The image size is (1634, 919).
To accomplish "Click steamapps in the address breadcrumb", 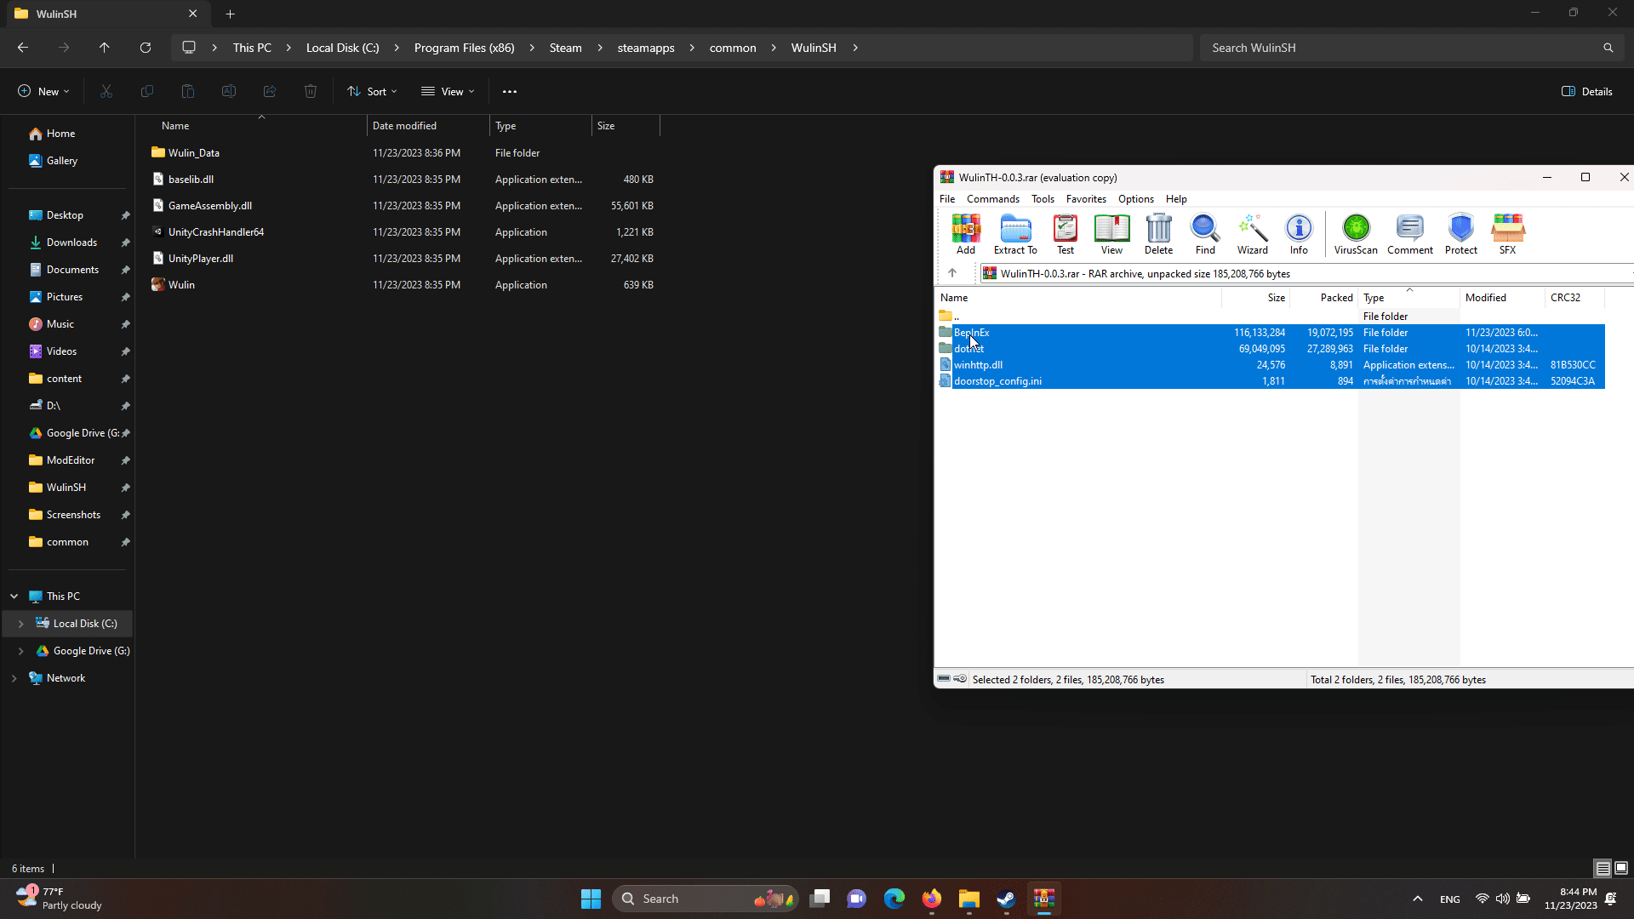I will pos(645,48).
